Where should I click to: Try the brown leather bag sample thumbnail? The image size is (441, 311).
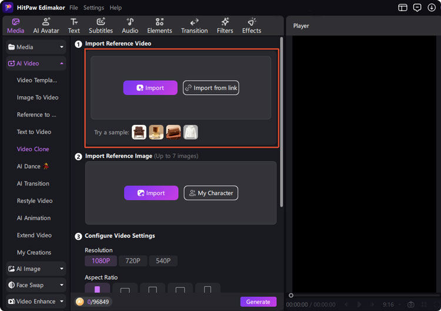click(x=173, y=132)
